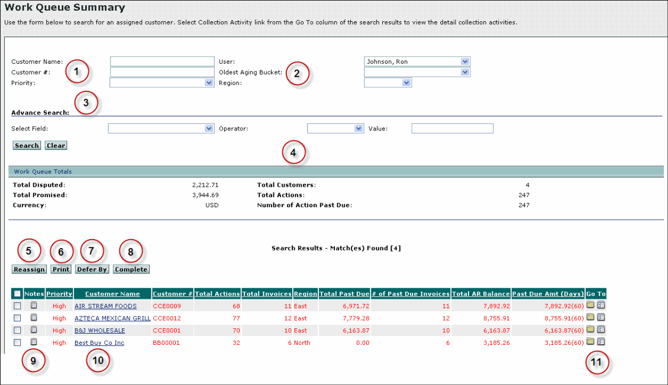The width and height of the screenshot is (668, 385).
Task: Check the Best Buy Co Inc row checkbox
Action: 17,342
